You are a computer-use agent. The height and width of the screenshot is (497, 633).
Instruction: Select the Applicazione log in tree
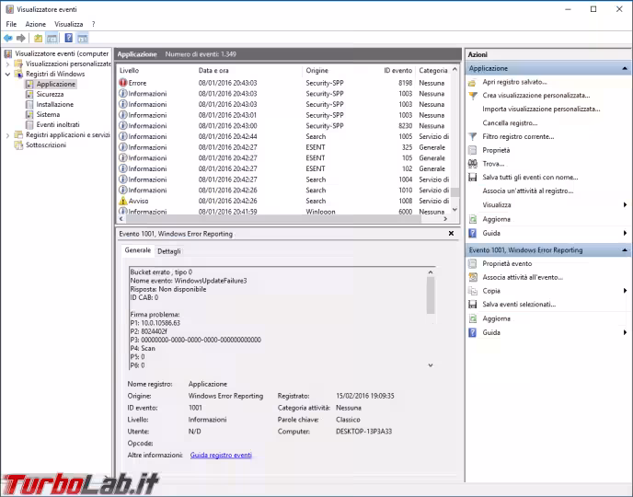coord(56,84)
